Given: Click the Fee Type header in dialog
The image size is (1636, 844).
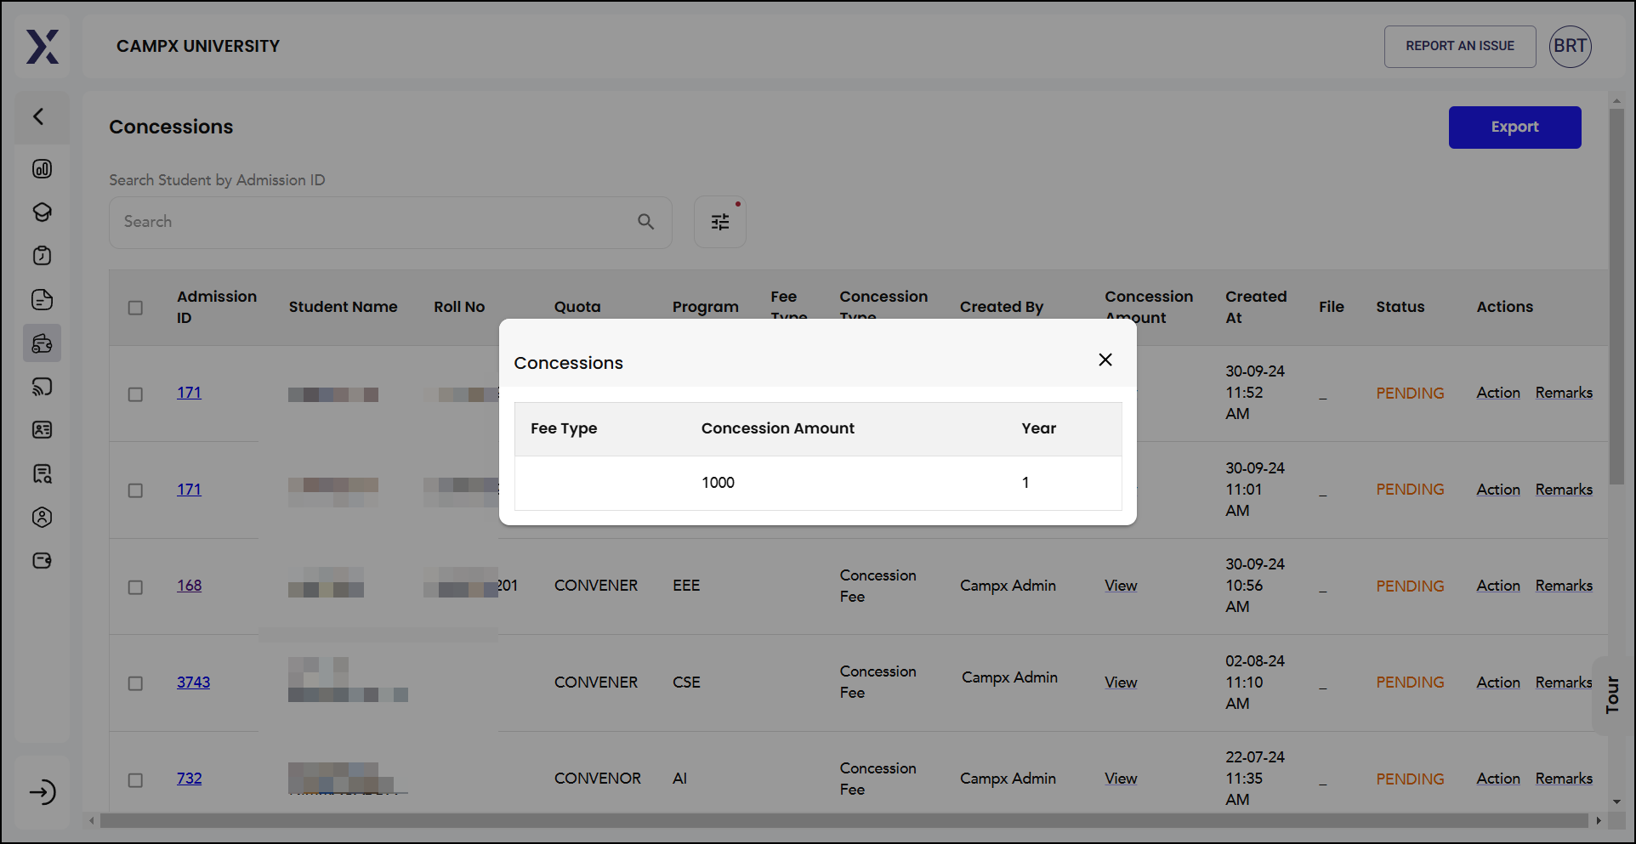Looking at the screenshot, I should pyautogui.click(x=564, y=428).
